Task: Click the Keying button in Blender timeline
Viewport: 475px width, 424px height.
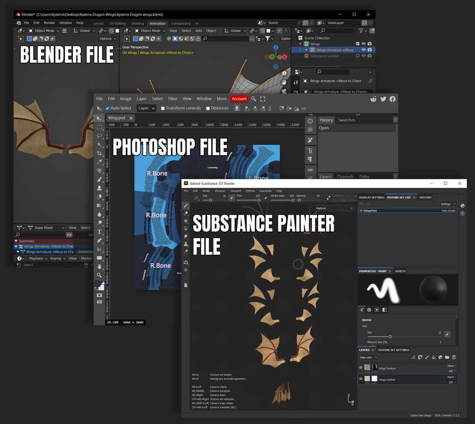Action: coord(58,258)
